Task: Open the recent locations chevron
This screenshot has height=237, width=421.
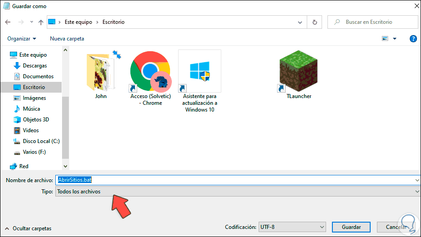Action: pos(31,22)
